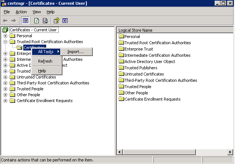Select Certificate Enrollment Requests in the tree
The width and height of the screenshot is (235, 164).
point(44,101)
